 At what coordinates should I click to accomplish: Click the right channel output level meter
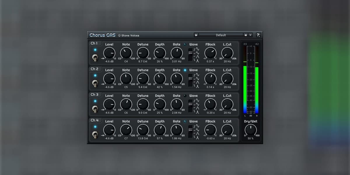[257, 79]
